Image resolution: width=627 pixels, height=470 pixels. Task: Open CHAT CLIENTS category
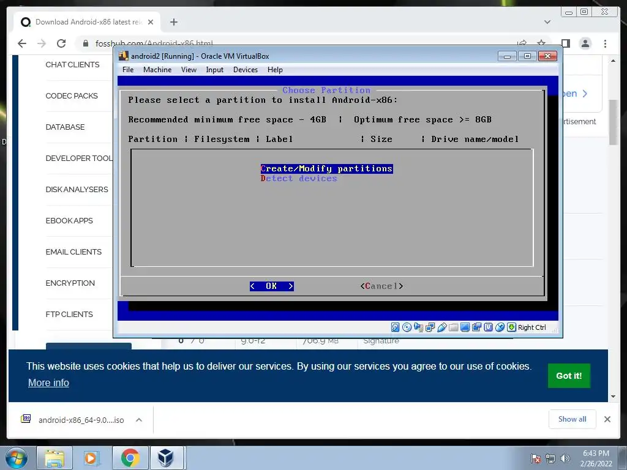[72, 65]
